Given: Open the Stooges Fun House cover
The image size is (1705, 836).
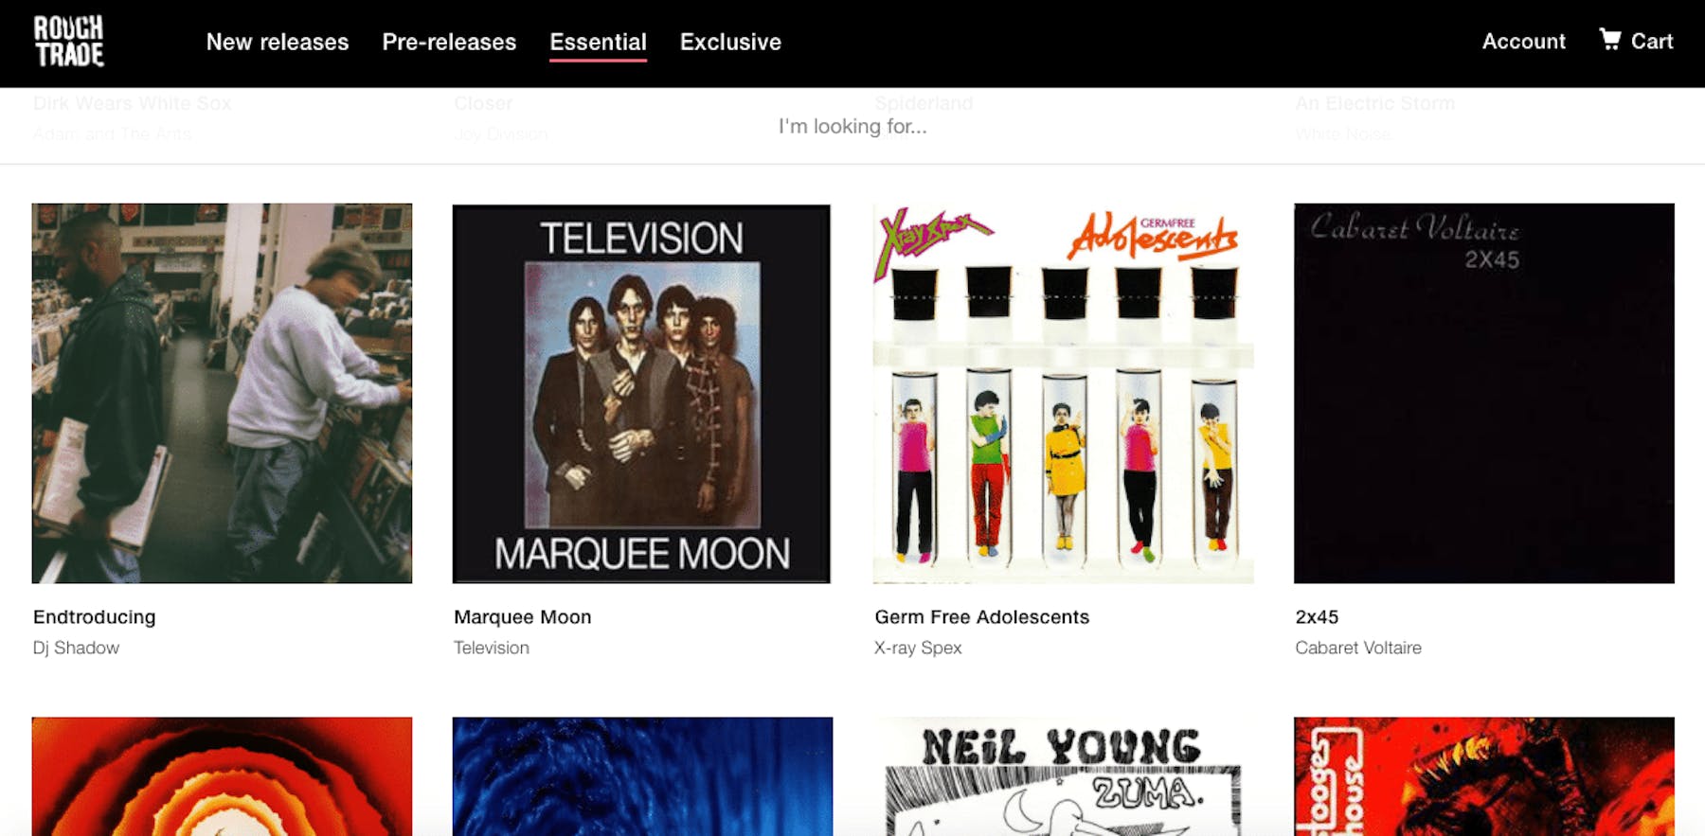Looking at the screenshot, I should 1483,776.
